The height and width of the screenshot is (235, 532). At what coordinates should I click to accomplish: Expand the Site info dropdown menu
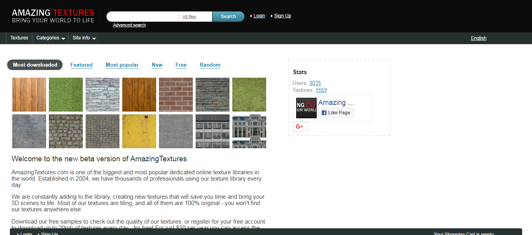point(84,38)
